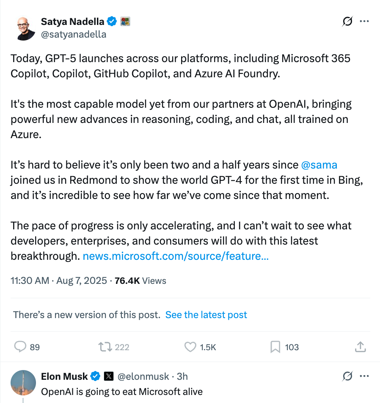
Task: Click the X affiliation badge next to Elon Musk
Action: tap(109, 376)
